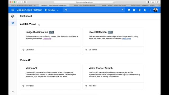Open the help question mark icon
The height and width of the screenshot is (95, 169).
point(139,10)
